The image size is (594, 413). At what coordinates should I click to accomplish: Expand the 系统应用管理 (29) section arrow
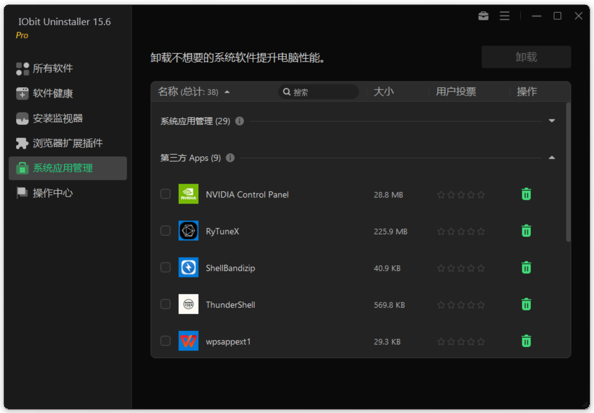coord(552,121)
